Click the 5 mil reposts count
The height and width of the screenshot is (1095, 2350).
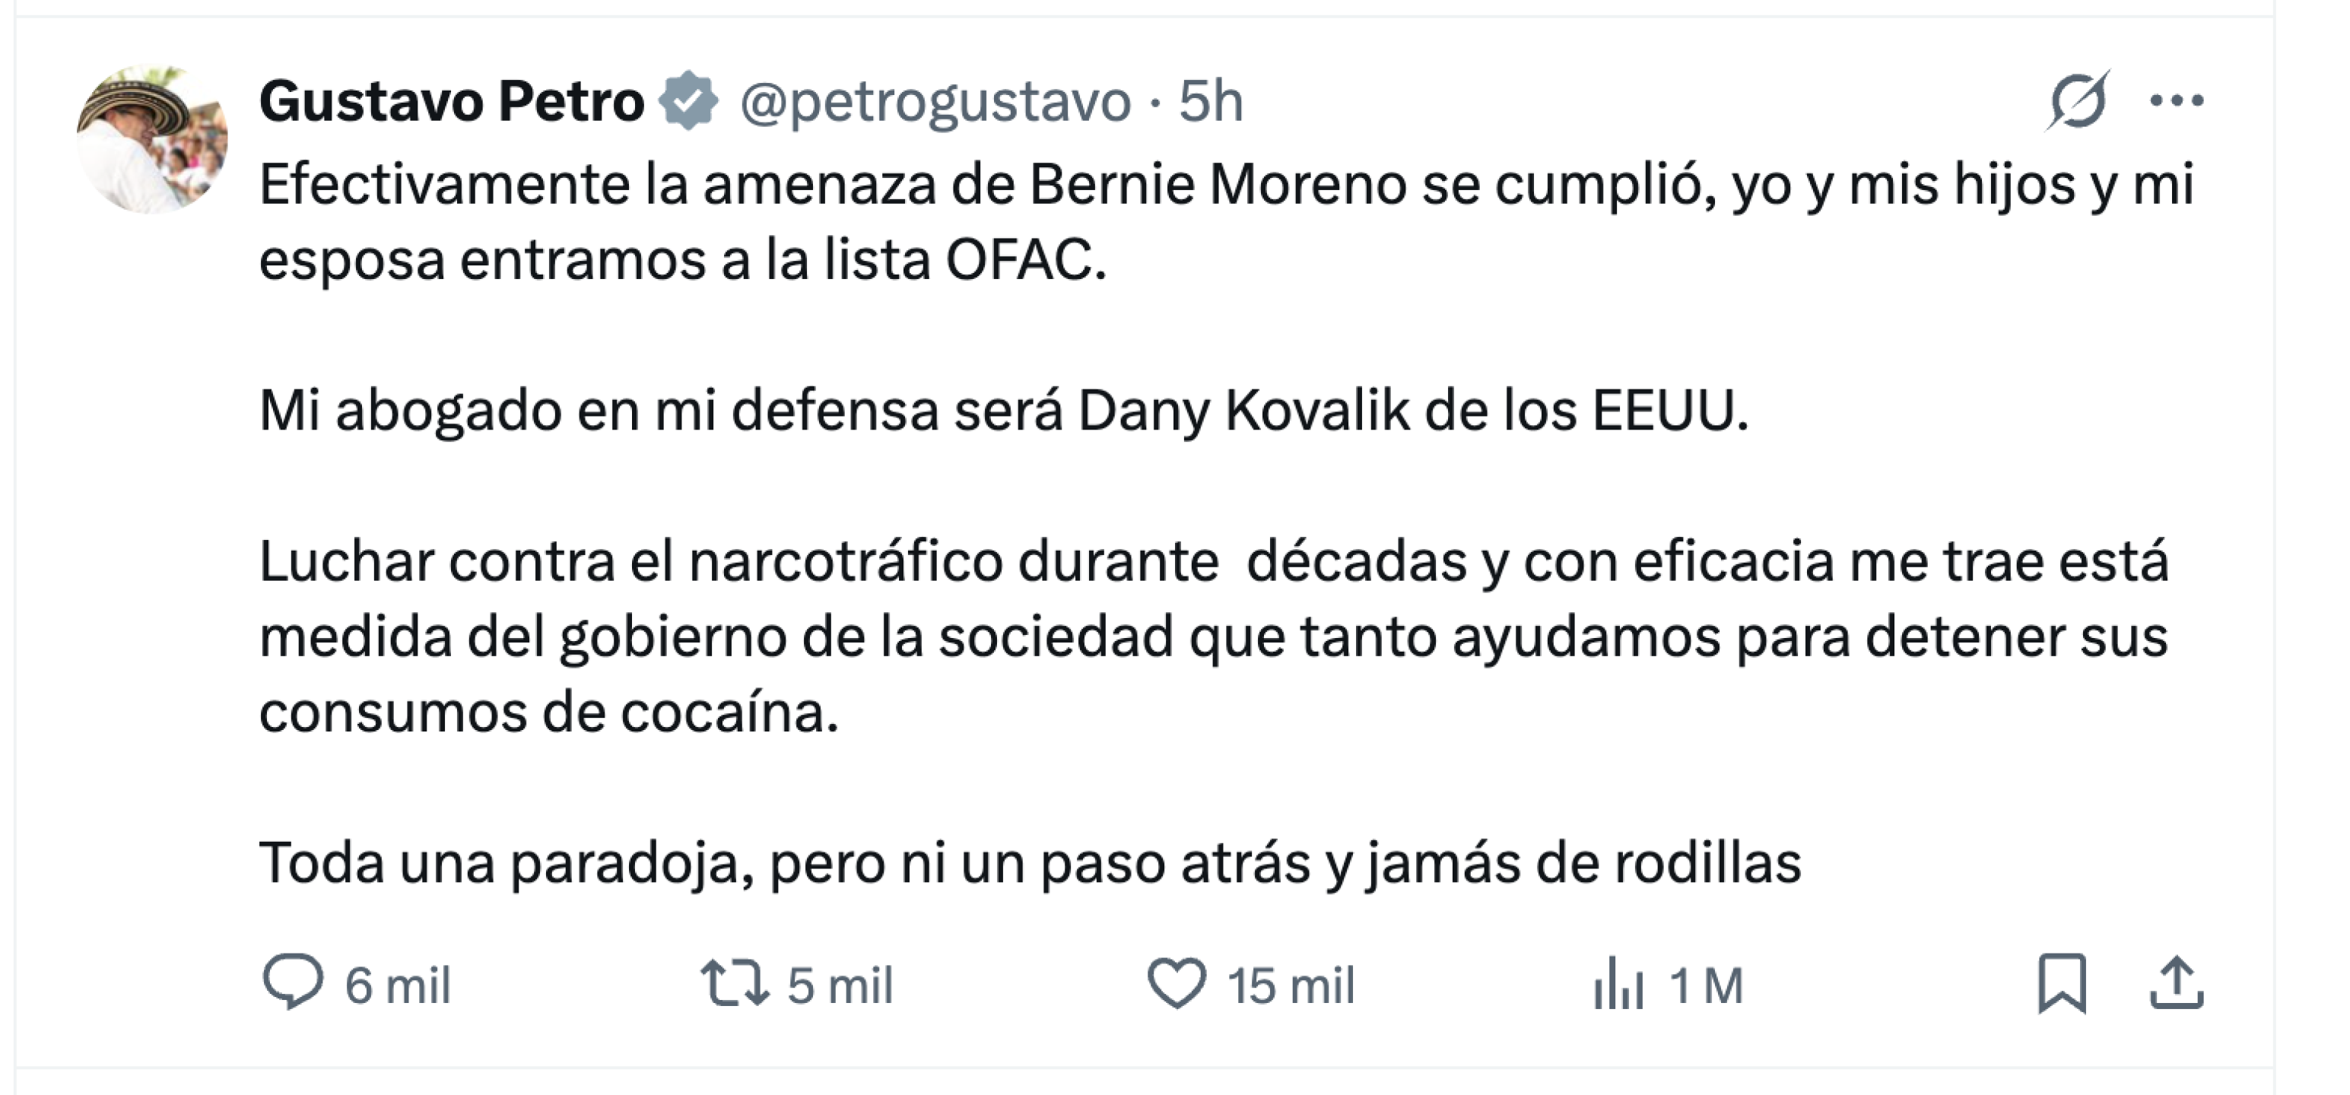pos(840,985)
